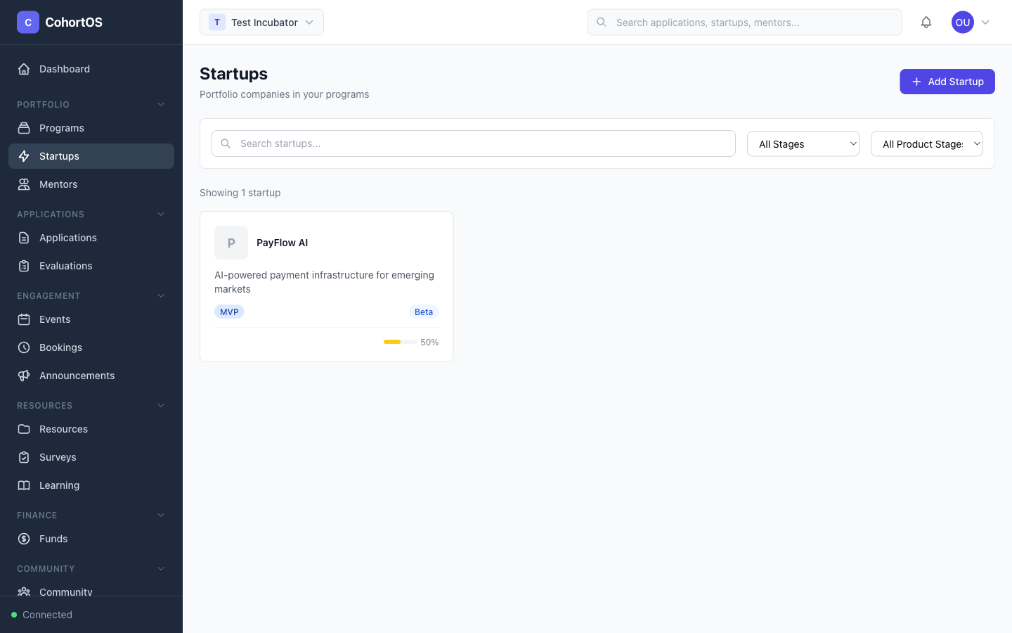Open the Dashboard from the sidebar
1012x633 pixels.
tap(65, 69)
